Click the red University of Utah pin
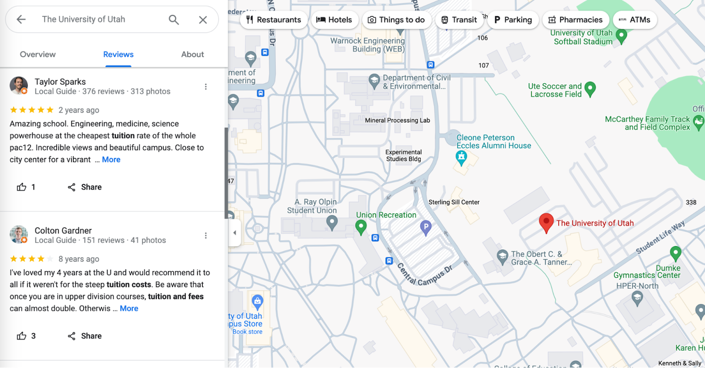 click(546, 223)
